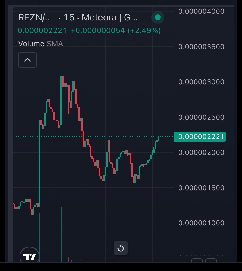Click the 0.000001500 price axis label

pyautogui.click(x=201, y=188)
